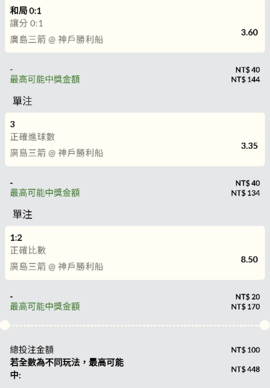
Task: Click the 正確比數 bet type label
Action: [x=28, y=250]
